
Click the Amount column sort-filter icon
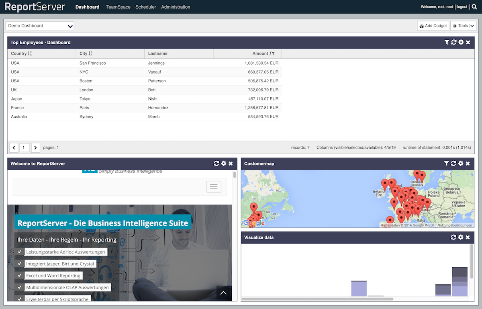click(272, 53)
